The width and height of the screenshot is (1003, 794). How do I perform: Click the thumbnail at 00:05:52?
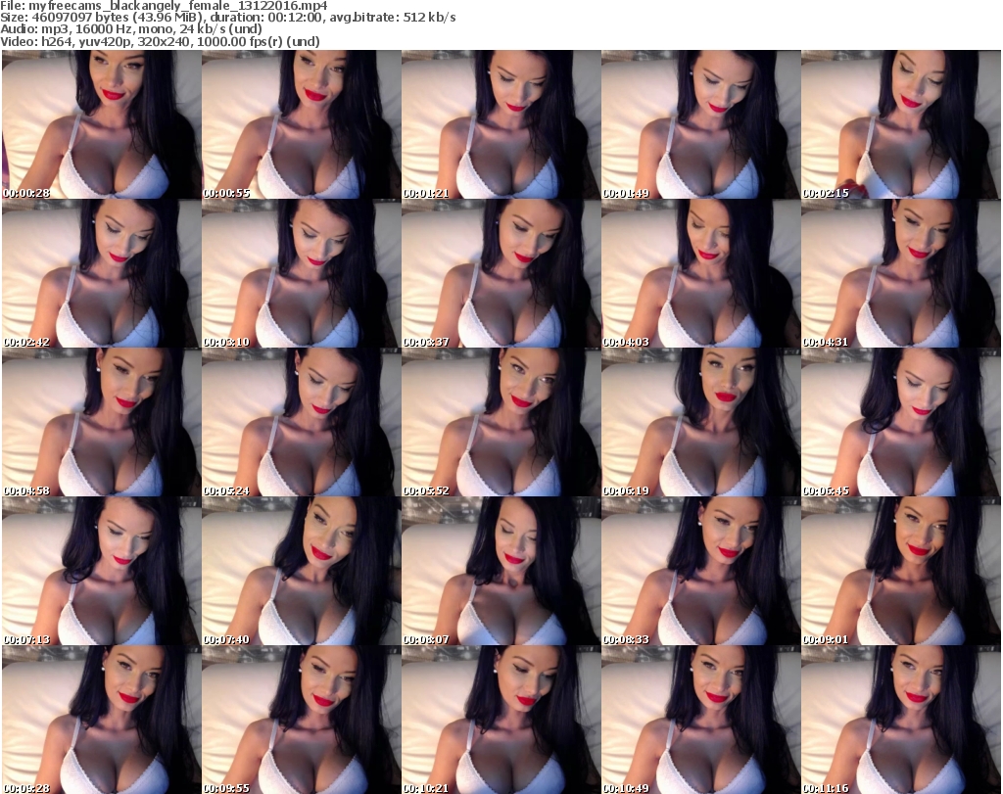pyautogui.click(x=501, y=423)
